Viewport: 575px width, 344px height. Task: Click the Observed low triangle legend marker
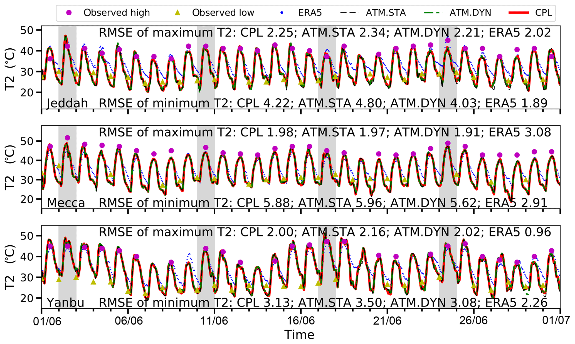click(x=177, y=13)
